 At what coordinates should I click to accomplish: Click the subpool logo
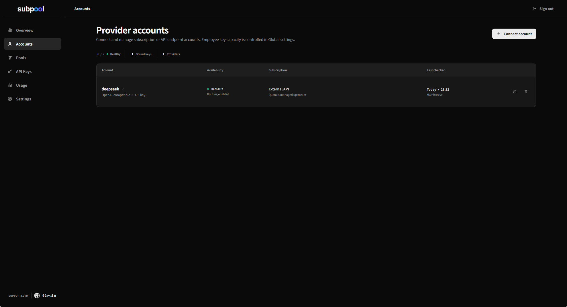(31, 9)
